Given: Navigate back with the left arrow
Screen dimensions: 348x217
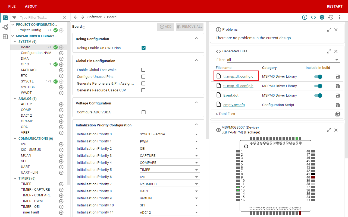Looking at the screenshot, I should [x=76, y=17].
